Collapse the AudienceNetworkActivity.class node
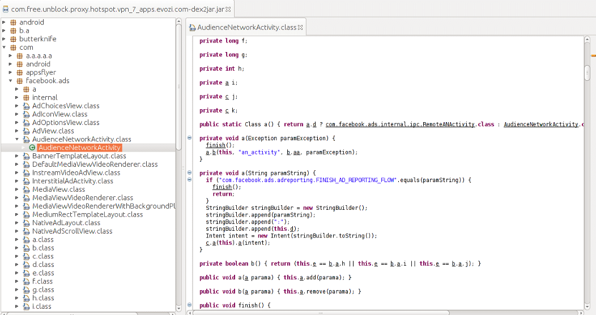 (x=17, y=139)
